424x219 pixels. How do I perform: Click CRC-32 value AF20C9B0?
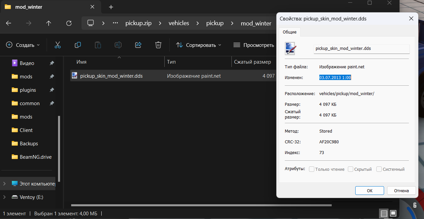(329, 142)
